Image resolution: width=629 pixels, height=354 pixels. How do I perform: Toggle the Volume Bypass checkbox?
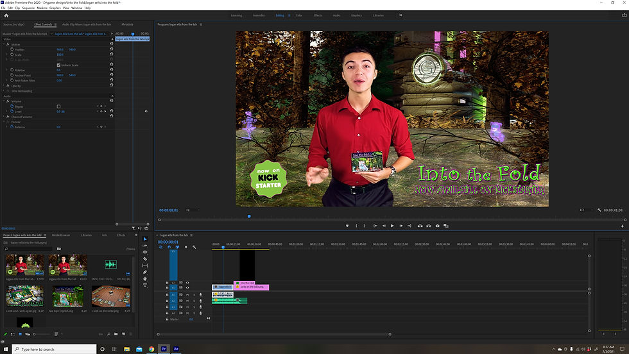tap(58, 106)
